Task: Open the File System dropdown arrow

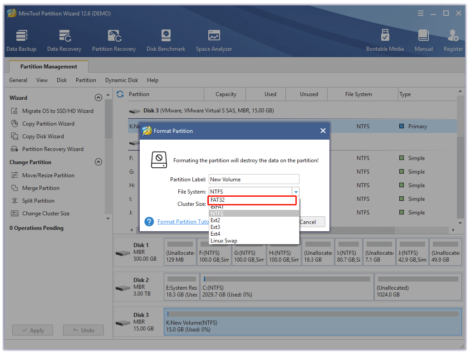Action: (x=296, y=192)
